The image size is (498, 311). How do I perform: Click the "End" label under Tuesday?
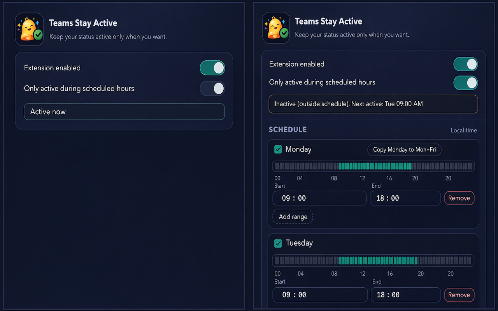pyautogui.click(x=377, y=282)
